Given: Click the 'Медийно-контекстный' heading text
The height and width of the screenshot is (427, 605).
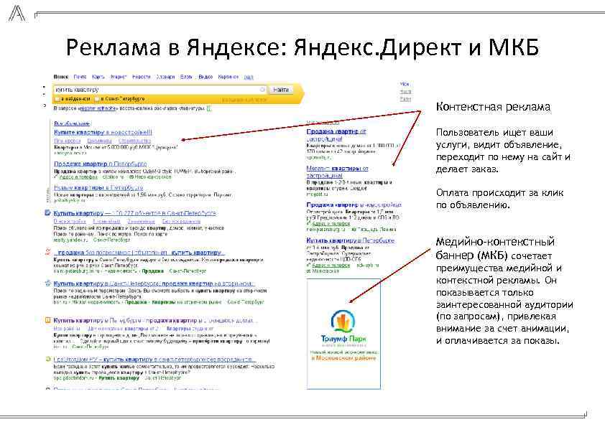Looking at the screenshot, I should (495, 242).
